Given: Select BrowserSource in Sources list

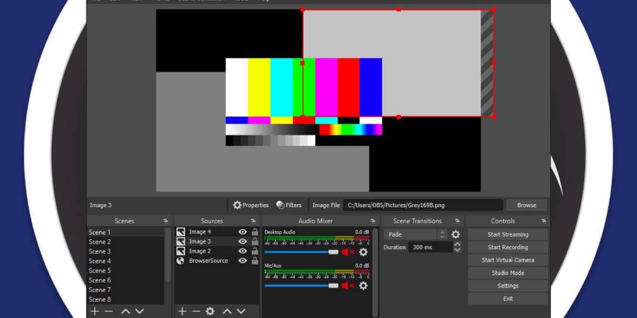Looking at the screenshot, I should point(209,261).
